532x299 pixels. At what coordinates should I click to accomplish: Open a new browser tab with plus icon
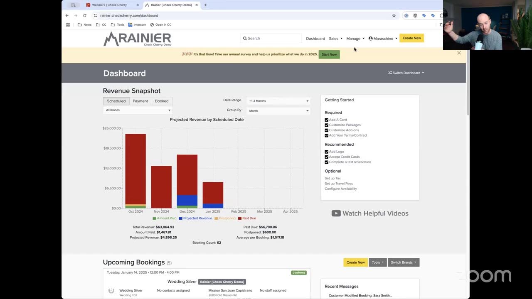(x=205, y=5)
